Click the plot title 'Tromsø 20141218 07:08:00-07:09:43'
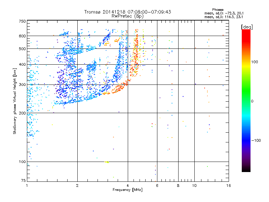Viewport: 269px width, 202px height. (128, 12)
